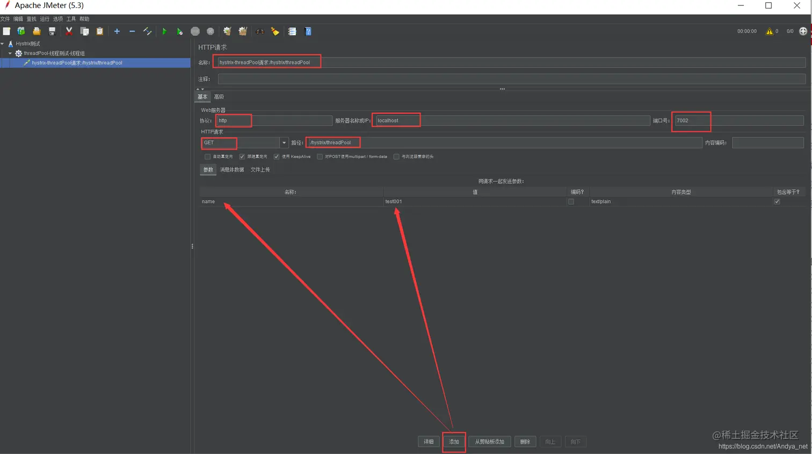Paste from the clipboard toolbar icon

99,31
